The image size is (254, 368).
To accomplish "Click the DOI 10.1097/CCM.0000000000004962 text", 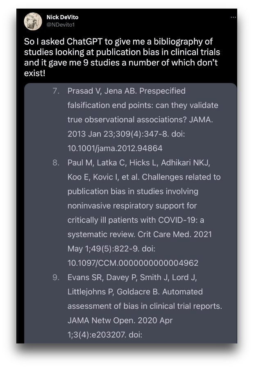I will pos(133,263).
